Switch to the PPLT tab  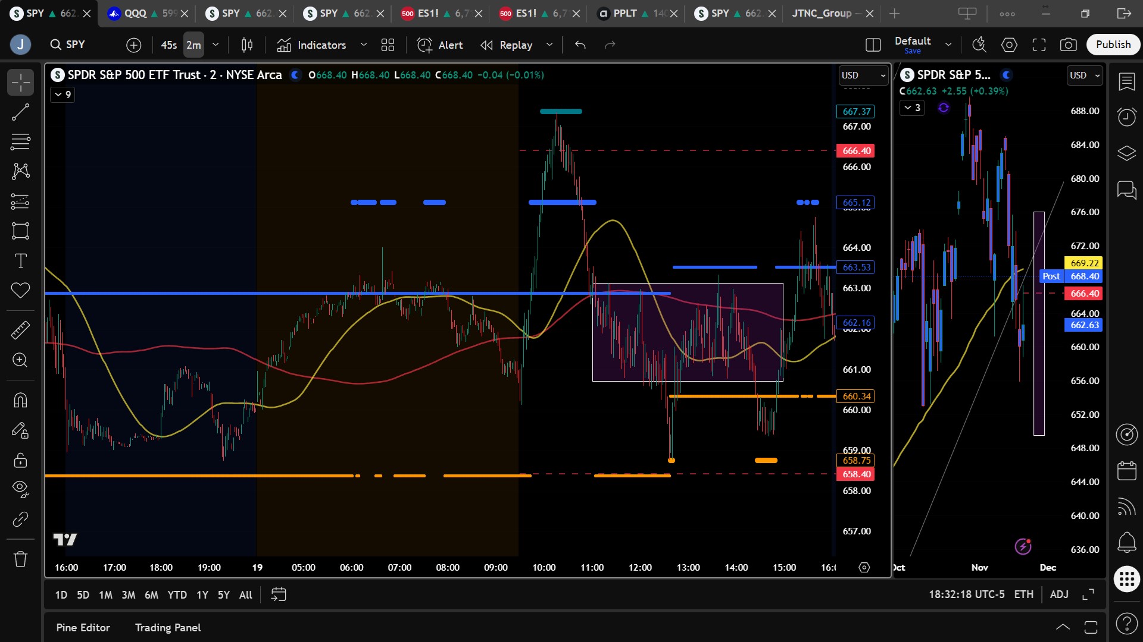(x=624, y=13)
